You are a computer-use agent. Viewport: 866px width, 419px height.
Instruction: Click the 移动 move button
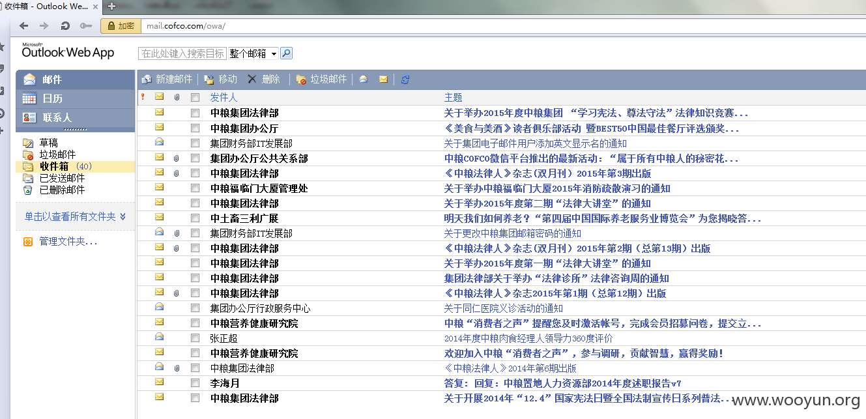pos(221,79)
